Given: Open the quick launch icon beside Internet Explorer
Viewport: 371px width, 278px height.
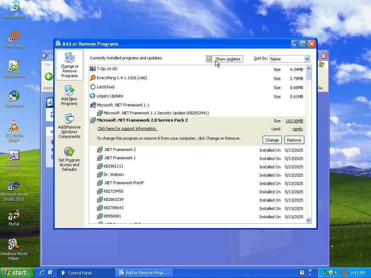Looking at the screenshot, I should (x=50, y=273).
